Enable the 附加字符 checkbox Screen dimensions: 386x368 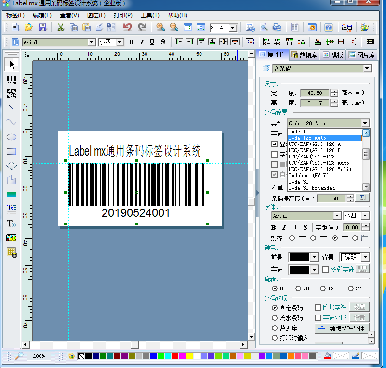pyautogui.click(x=318, y=307)
